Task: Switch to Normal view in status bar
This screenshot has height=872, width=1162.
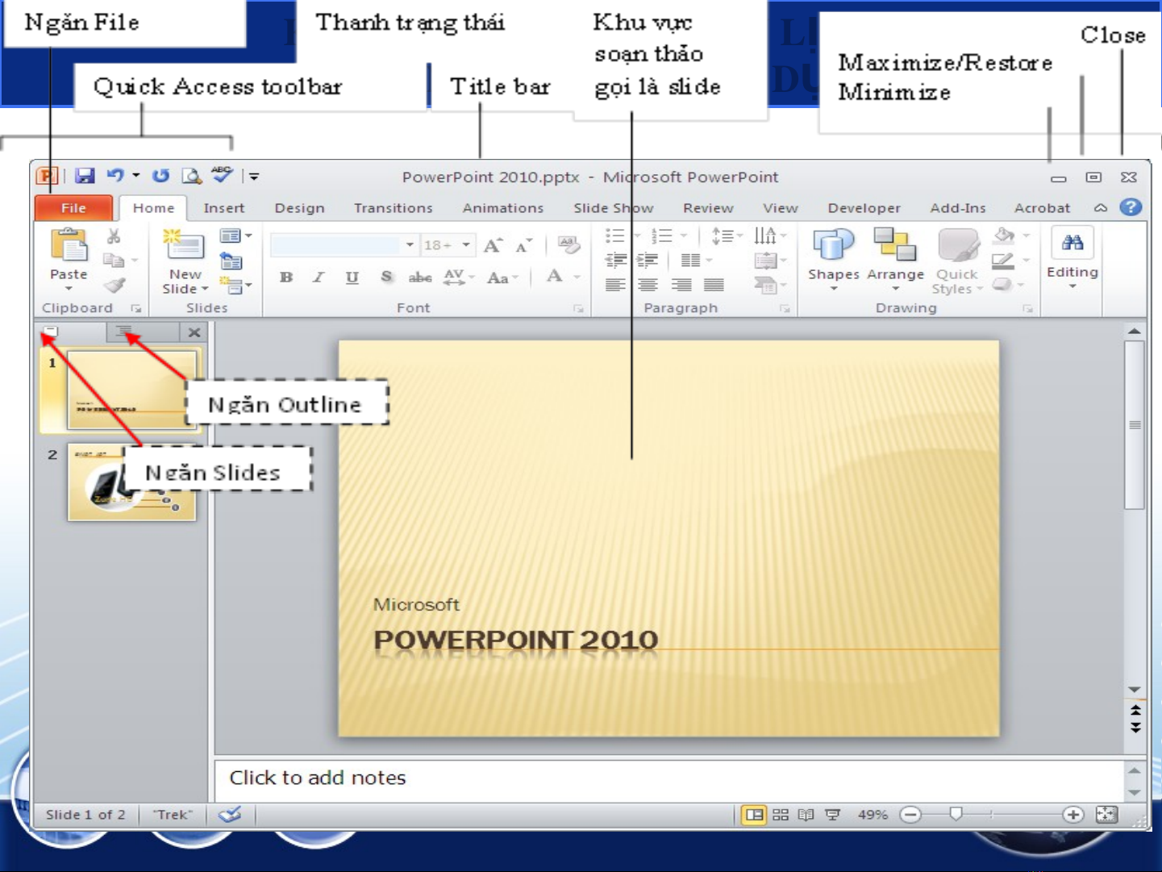Action: tap(754, 815)
